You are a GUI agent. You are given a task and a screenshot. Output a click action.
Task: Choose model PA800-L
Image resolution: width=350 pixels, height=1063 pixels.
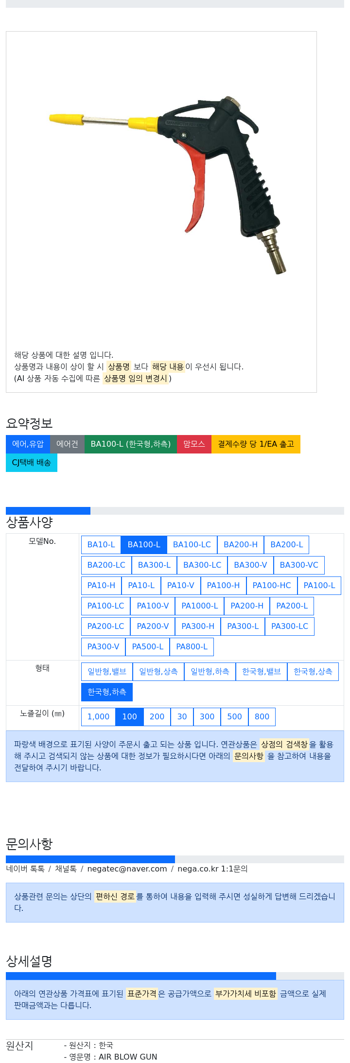[x=192, y=647]
